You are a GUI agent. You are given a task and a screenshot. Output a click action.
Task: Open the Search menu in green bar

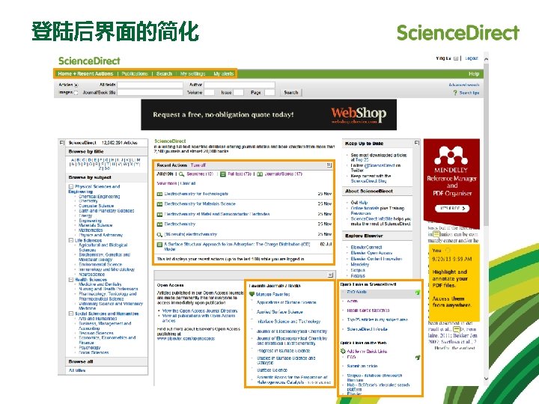click(x=164, y=73)
